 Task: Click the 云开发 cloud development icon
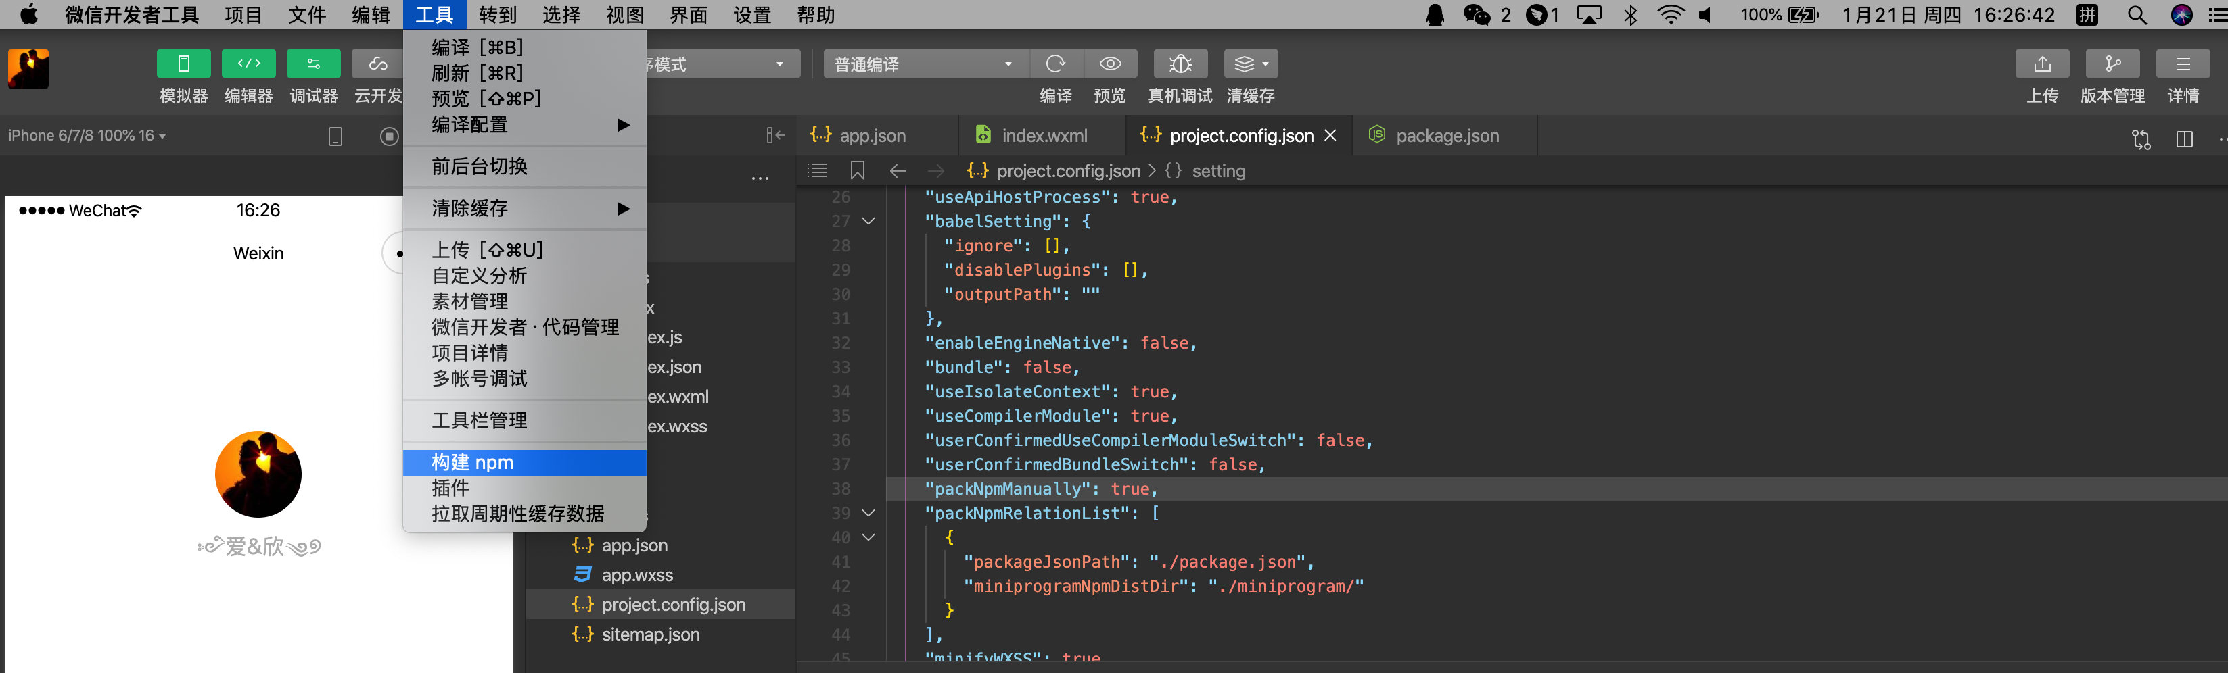377,63
